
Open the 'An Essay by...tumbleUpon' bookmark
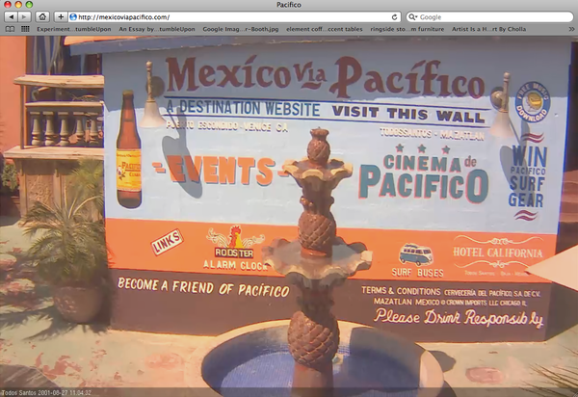[157, 29]
